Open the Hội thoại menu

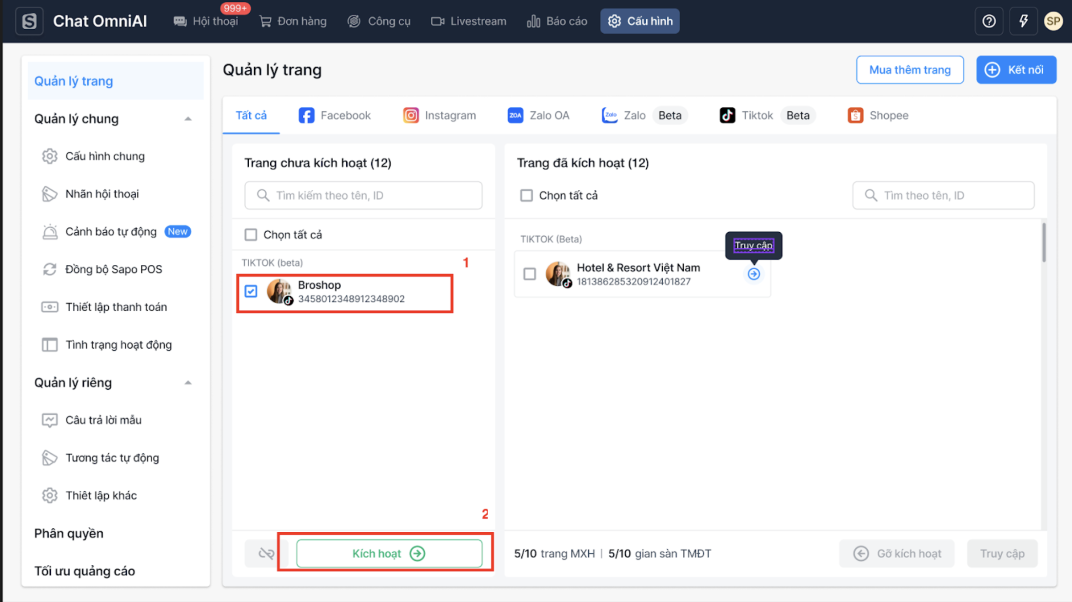(206, 21)
